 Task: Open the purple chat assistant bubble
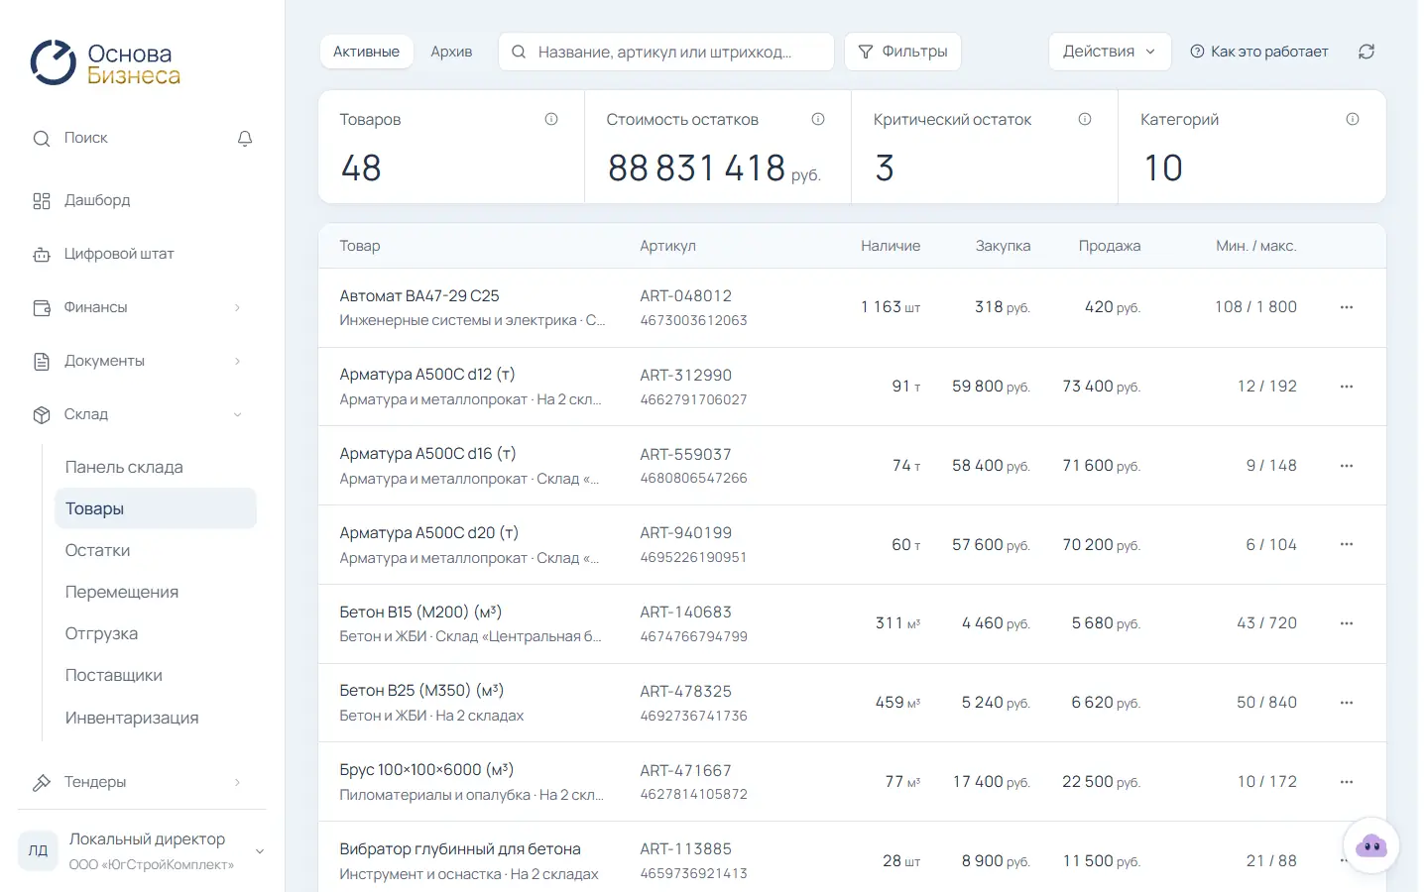tap(1370, 845)
